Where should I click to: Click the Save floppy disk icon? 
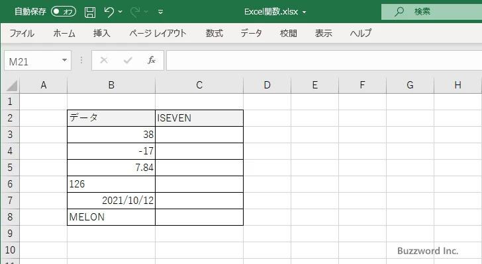pyautogui.click(x=90, y=12)
